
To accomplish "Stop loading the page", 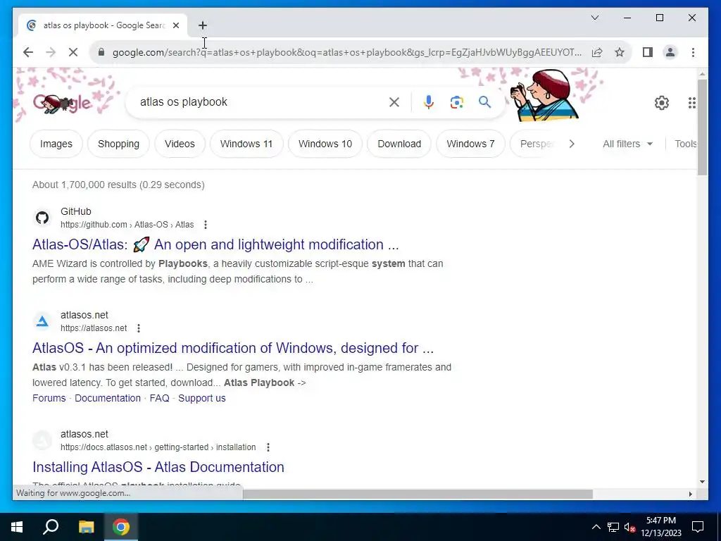I will [73, 52].
